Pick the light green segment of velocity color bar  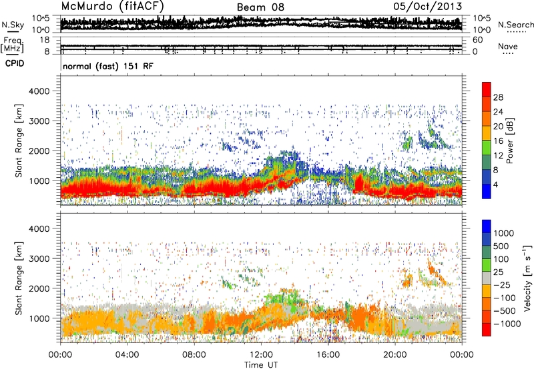click(487, 265)
